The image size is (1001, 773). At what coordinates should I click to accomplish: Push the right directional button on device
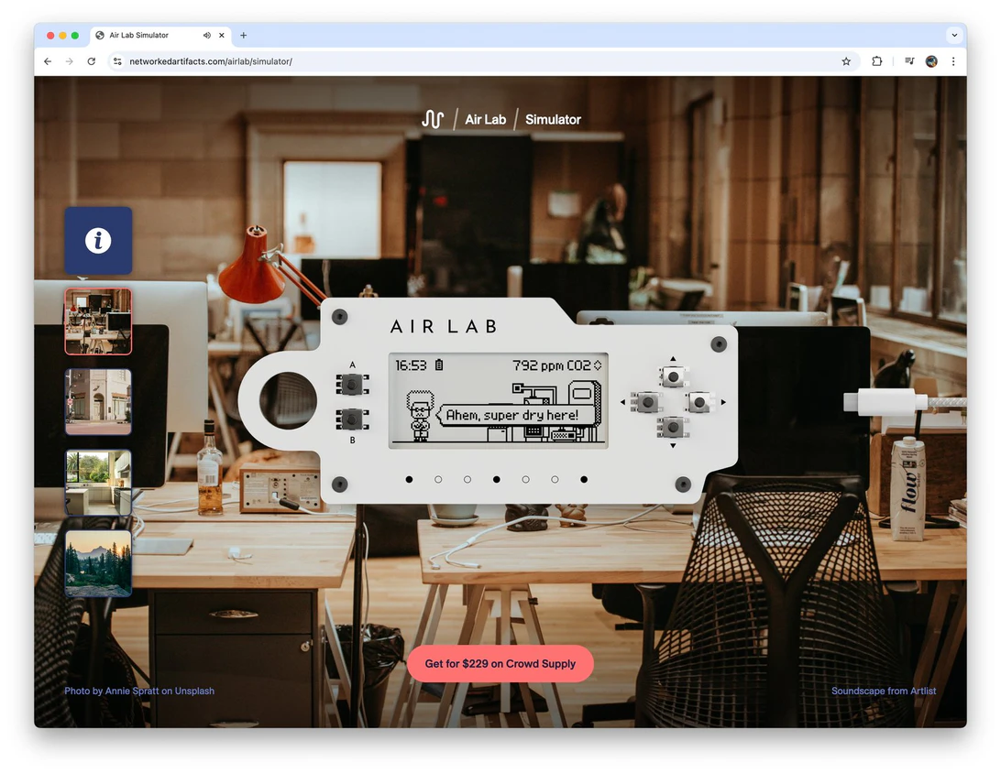point(699,402)
